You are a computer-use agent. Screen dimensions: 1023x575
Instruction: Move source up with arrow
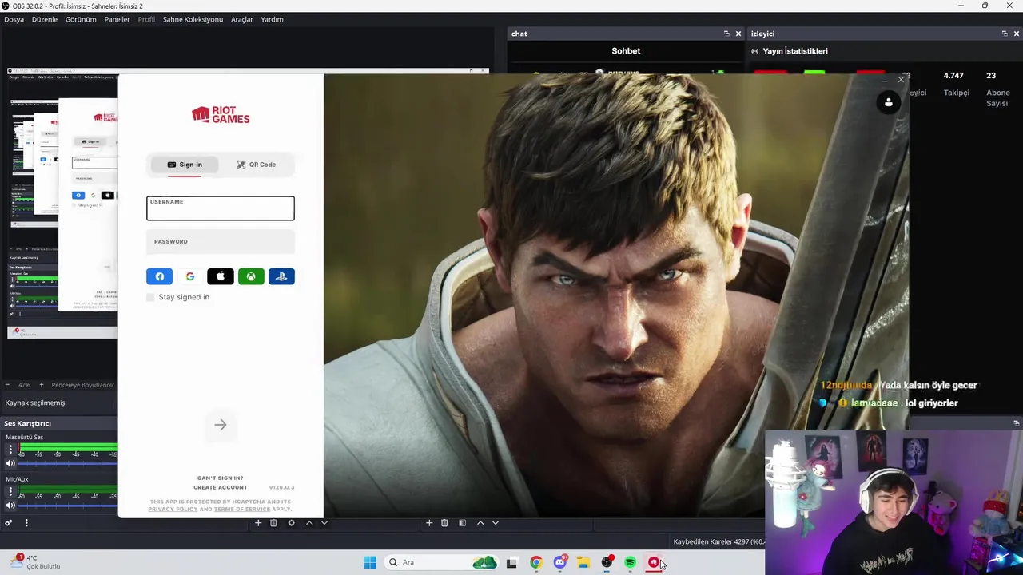pos(480,523)
